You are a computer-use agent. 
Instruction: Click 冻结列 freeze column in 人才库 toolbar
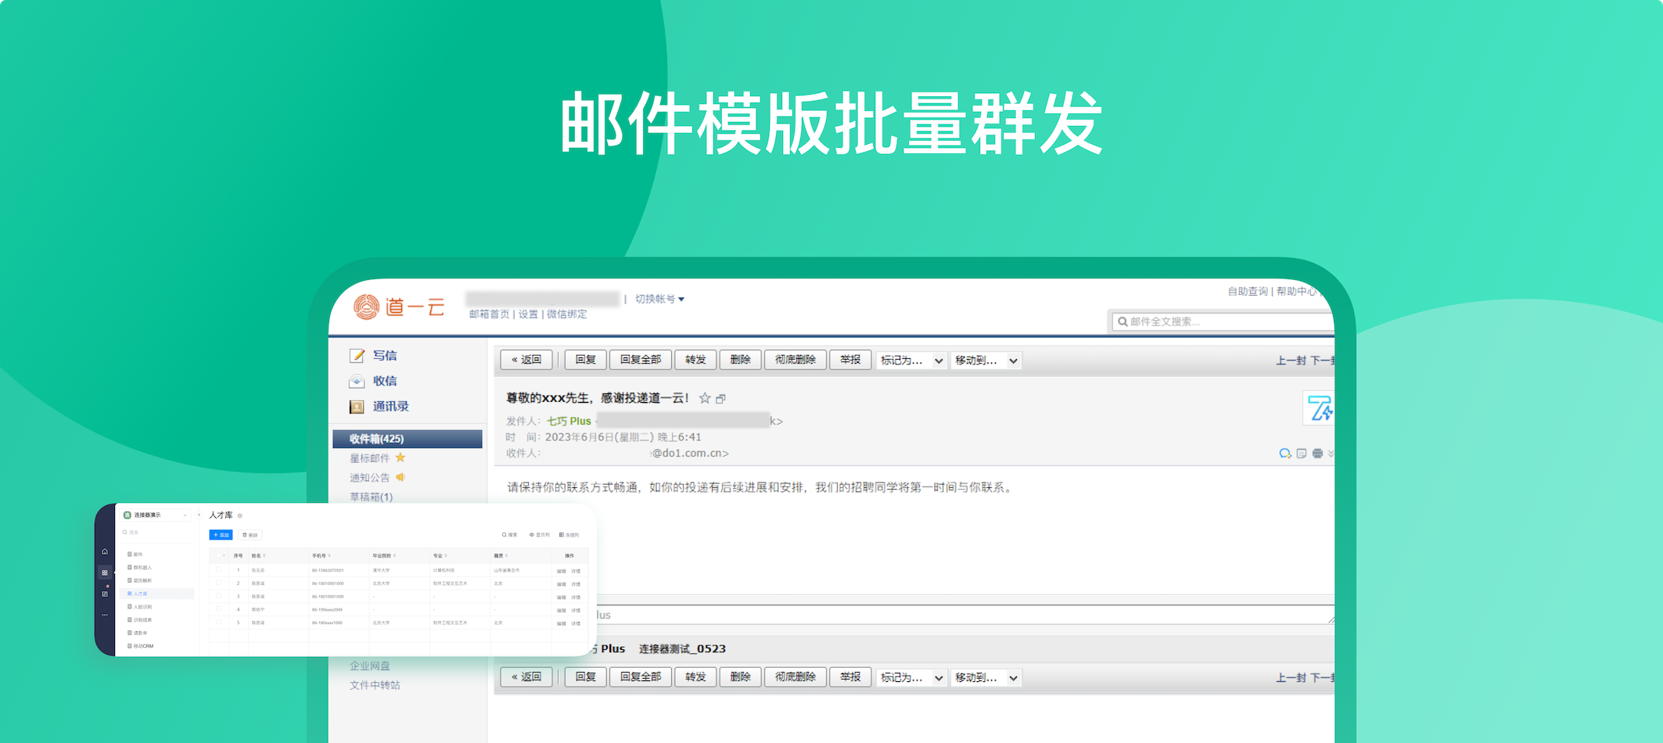tap(569, 535)
